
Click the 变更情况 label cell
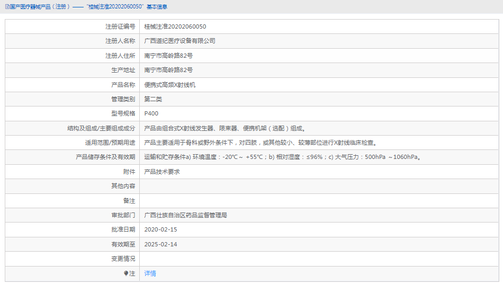point(72,259)
